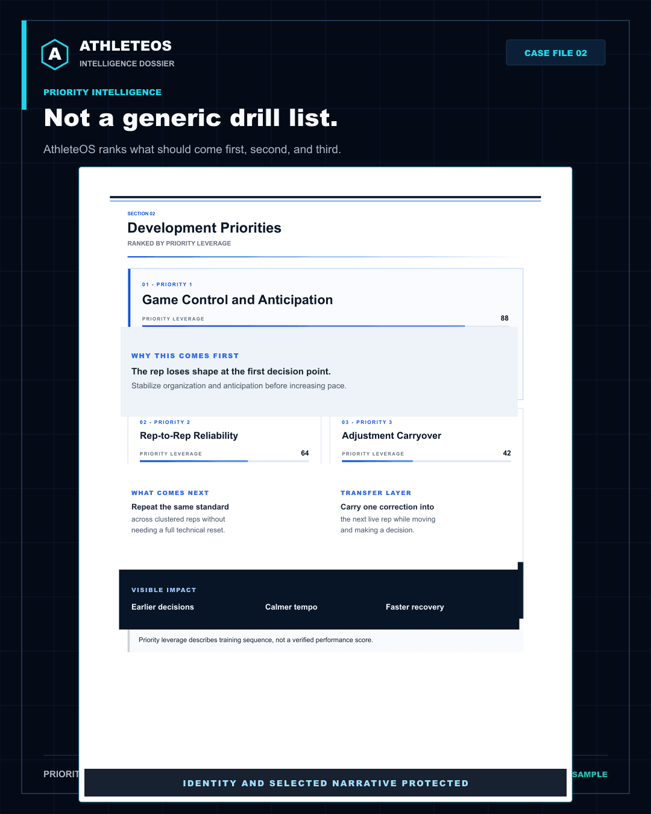Viewport: 651px width, 814px height.
Task: Select the Adjustment Carryover title
Action: 391,435
